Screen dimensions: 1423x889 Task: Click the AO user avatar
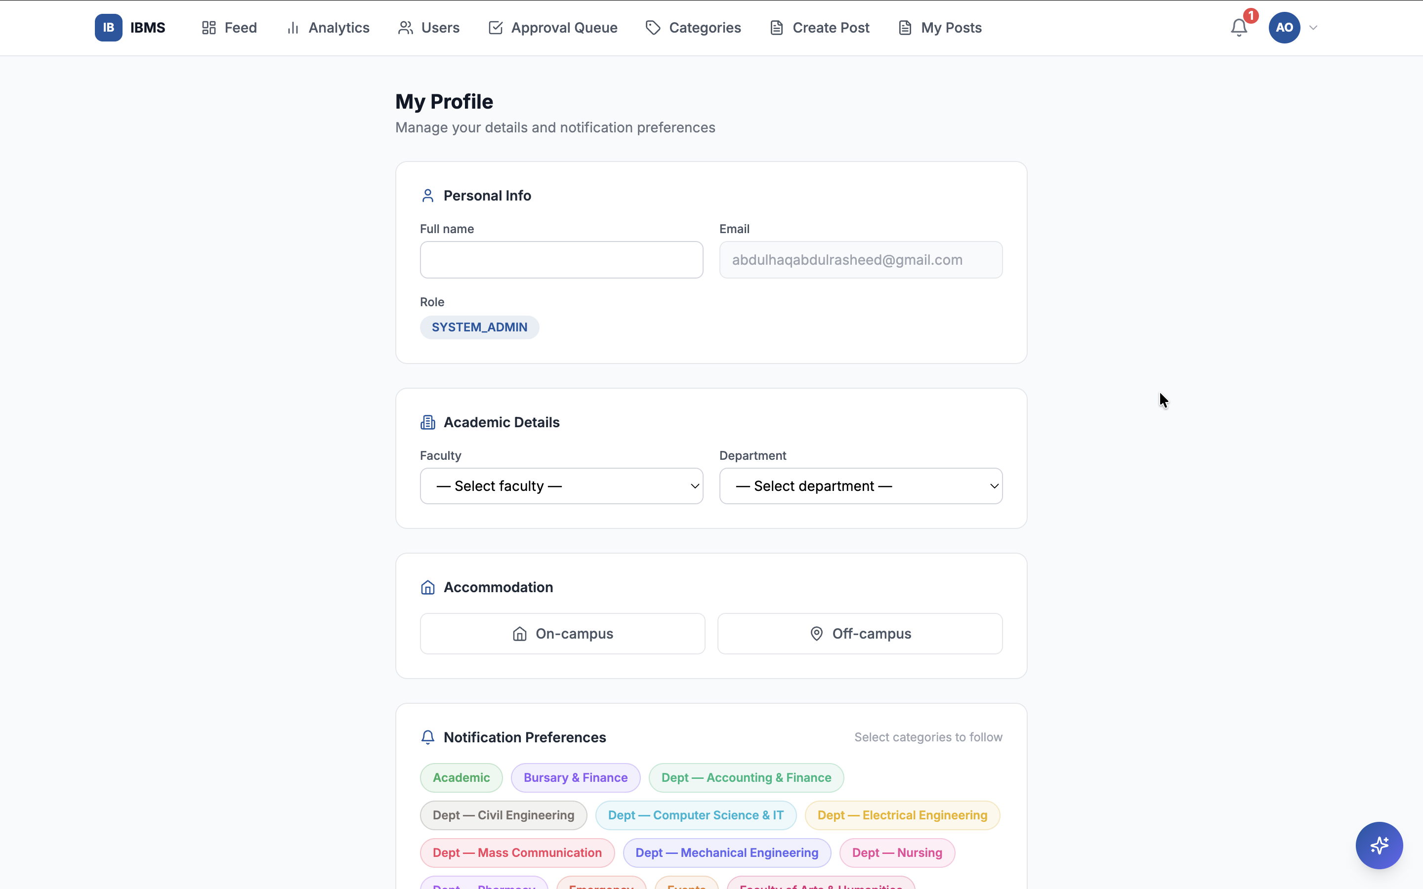[x=1284, y=28]
